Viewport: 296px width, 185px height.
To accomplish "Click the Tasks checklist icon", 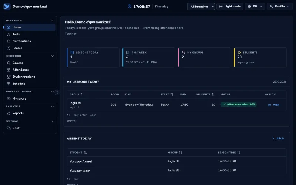I will click(9, 34).
